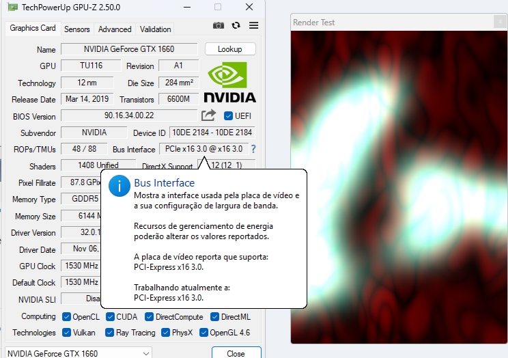Click the Shaders field 1408 Unified
The width and height of the screenshot is (508, 358).
click(98, 165)
